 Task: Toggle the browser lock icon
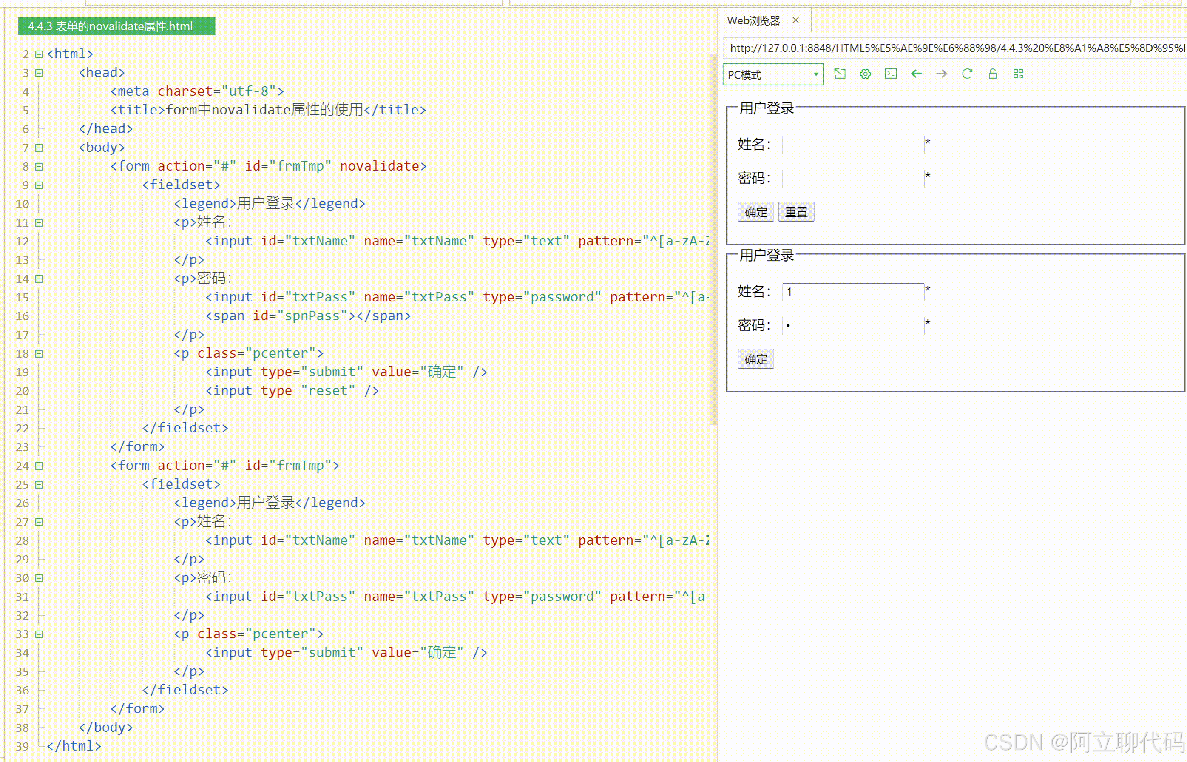(993, 74)
